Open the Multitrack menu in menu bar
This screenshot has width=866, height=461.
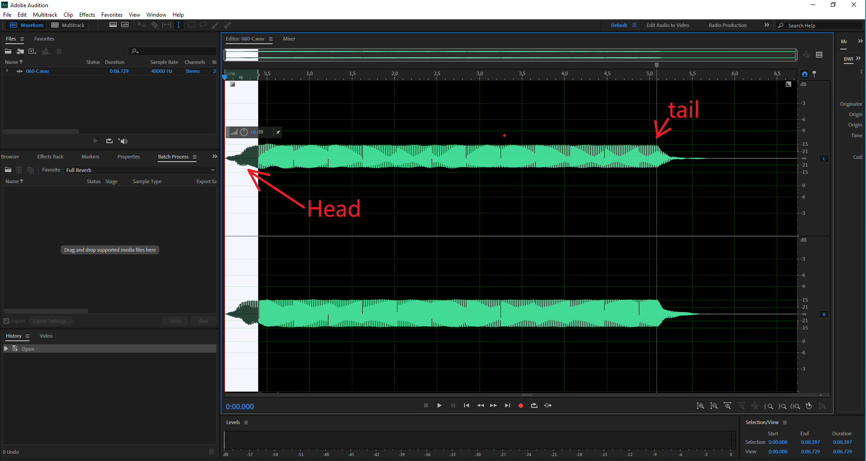click(45, 15)
